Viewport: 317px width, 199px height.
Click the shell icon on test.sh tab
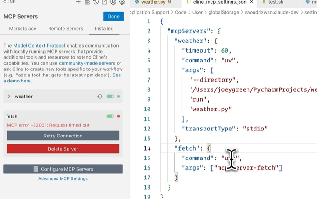[264, 2]
